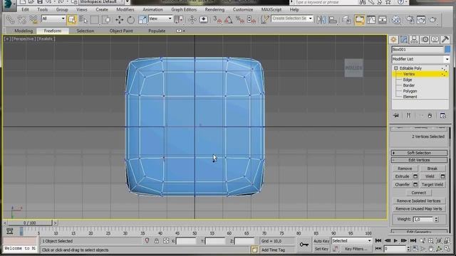Open the selection filter All dropdown
456x256 pixels.
pyautogui.click(x=53, y=18)
